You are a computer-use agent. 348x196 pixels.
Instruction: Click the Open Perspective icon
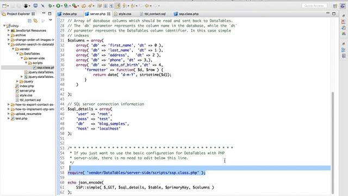pos(335,6)
